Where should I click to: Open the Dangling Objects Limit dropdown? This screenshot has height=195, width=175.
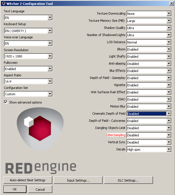tap(149, 128)
